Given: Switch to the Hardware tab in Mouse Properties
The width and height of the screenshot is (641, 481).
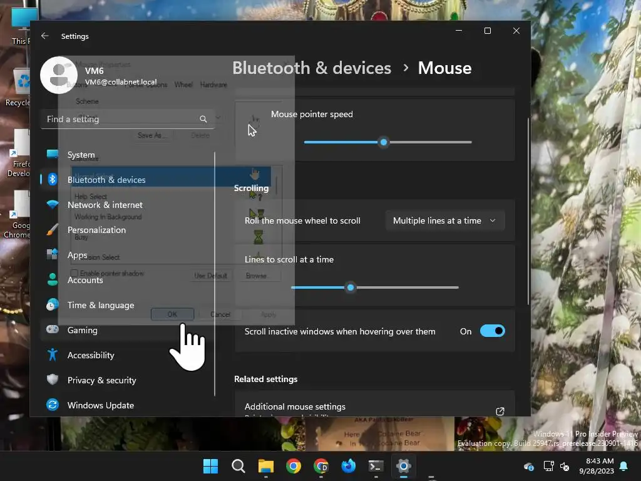Looking at the screenshot, I should point(213,85).
